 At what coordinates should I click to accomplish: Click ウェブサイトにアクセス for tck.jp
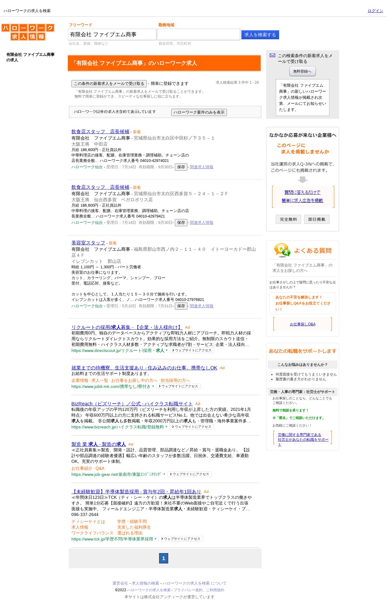181,539
